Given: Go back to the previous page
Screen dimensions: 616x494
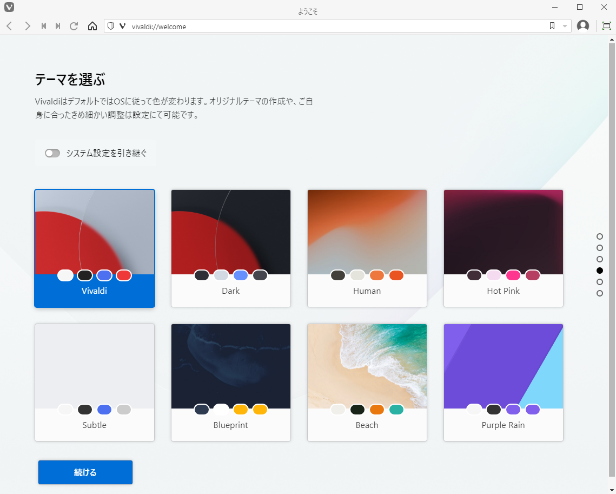Looking at the screenshot, I should click(x=9, y=27).
